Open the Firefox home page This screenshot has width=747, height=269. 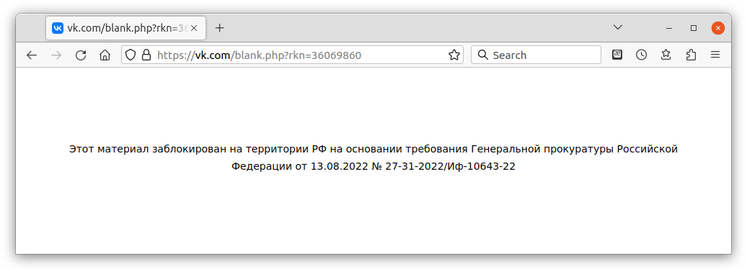pyautogui.click(x=105, y=55)
